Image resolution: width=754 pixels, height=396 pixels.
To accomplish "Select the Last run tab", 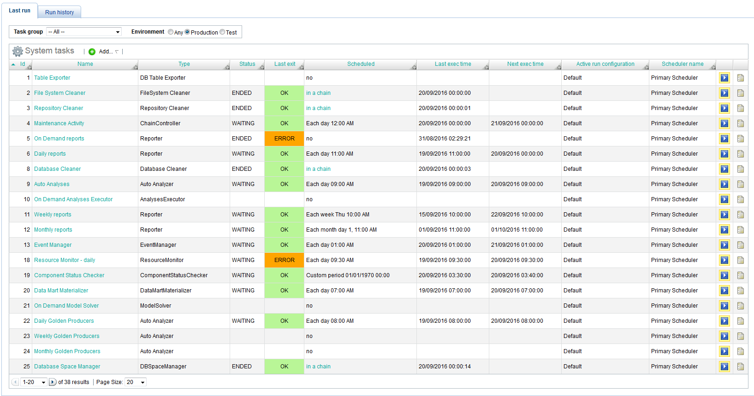I will pos(19,11).
